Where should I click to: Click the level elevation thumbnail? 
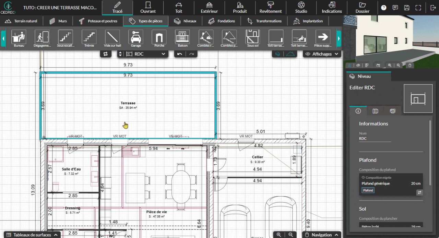pyautogui.click(x=418, y=99)
